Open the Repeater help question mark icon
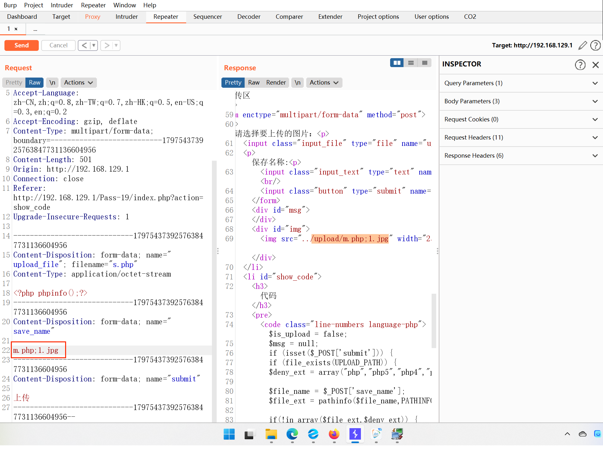Image resolution: width=603 pixels, height=459 pixels. coord(595,45)
